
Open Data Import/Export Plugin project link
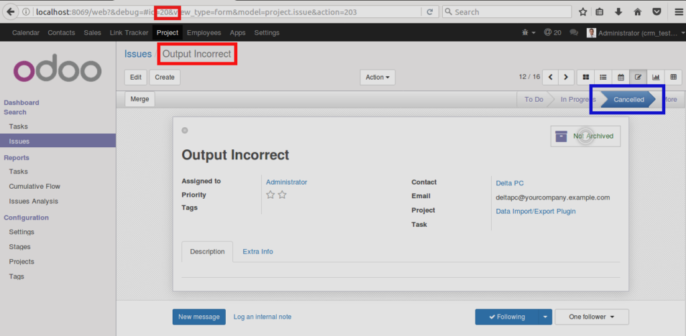[535, 212]
